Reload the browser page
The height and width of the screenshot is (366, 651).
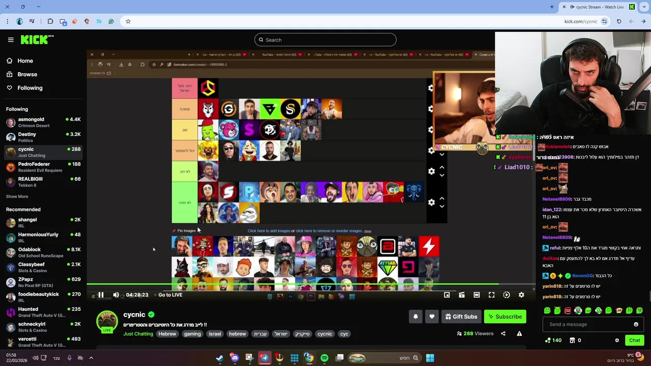619,21
